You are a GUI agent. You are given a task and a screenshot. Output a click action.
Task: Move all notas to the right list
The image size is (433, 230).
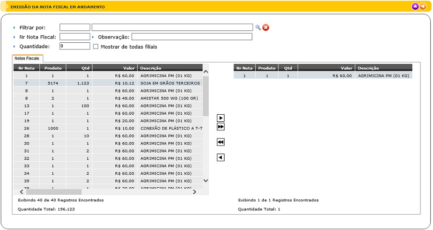click(x=221, y=127)
